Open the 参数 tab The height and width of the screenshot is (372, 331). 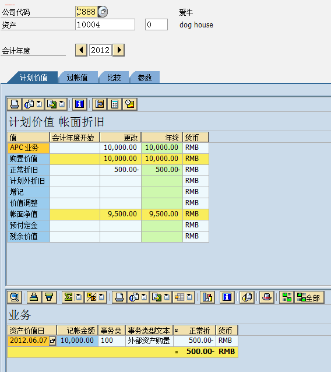[145, 78]
